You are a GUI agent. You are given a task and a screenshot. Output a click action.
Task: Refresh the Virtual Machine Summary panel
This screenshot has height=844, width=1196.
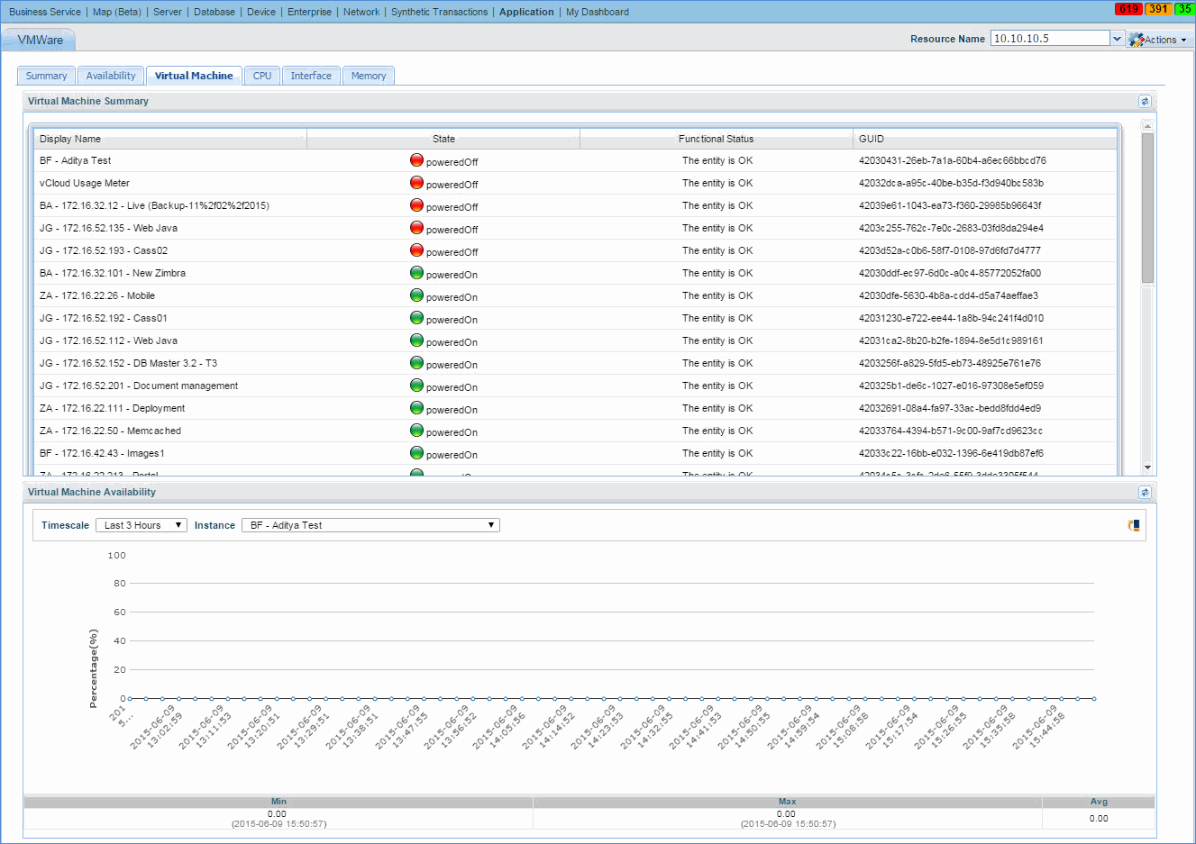(x=1144, y=102)
